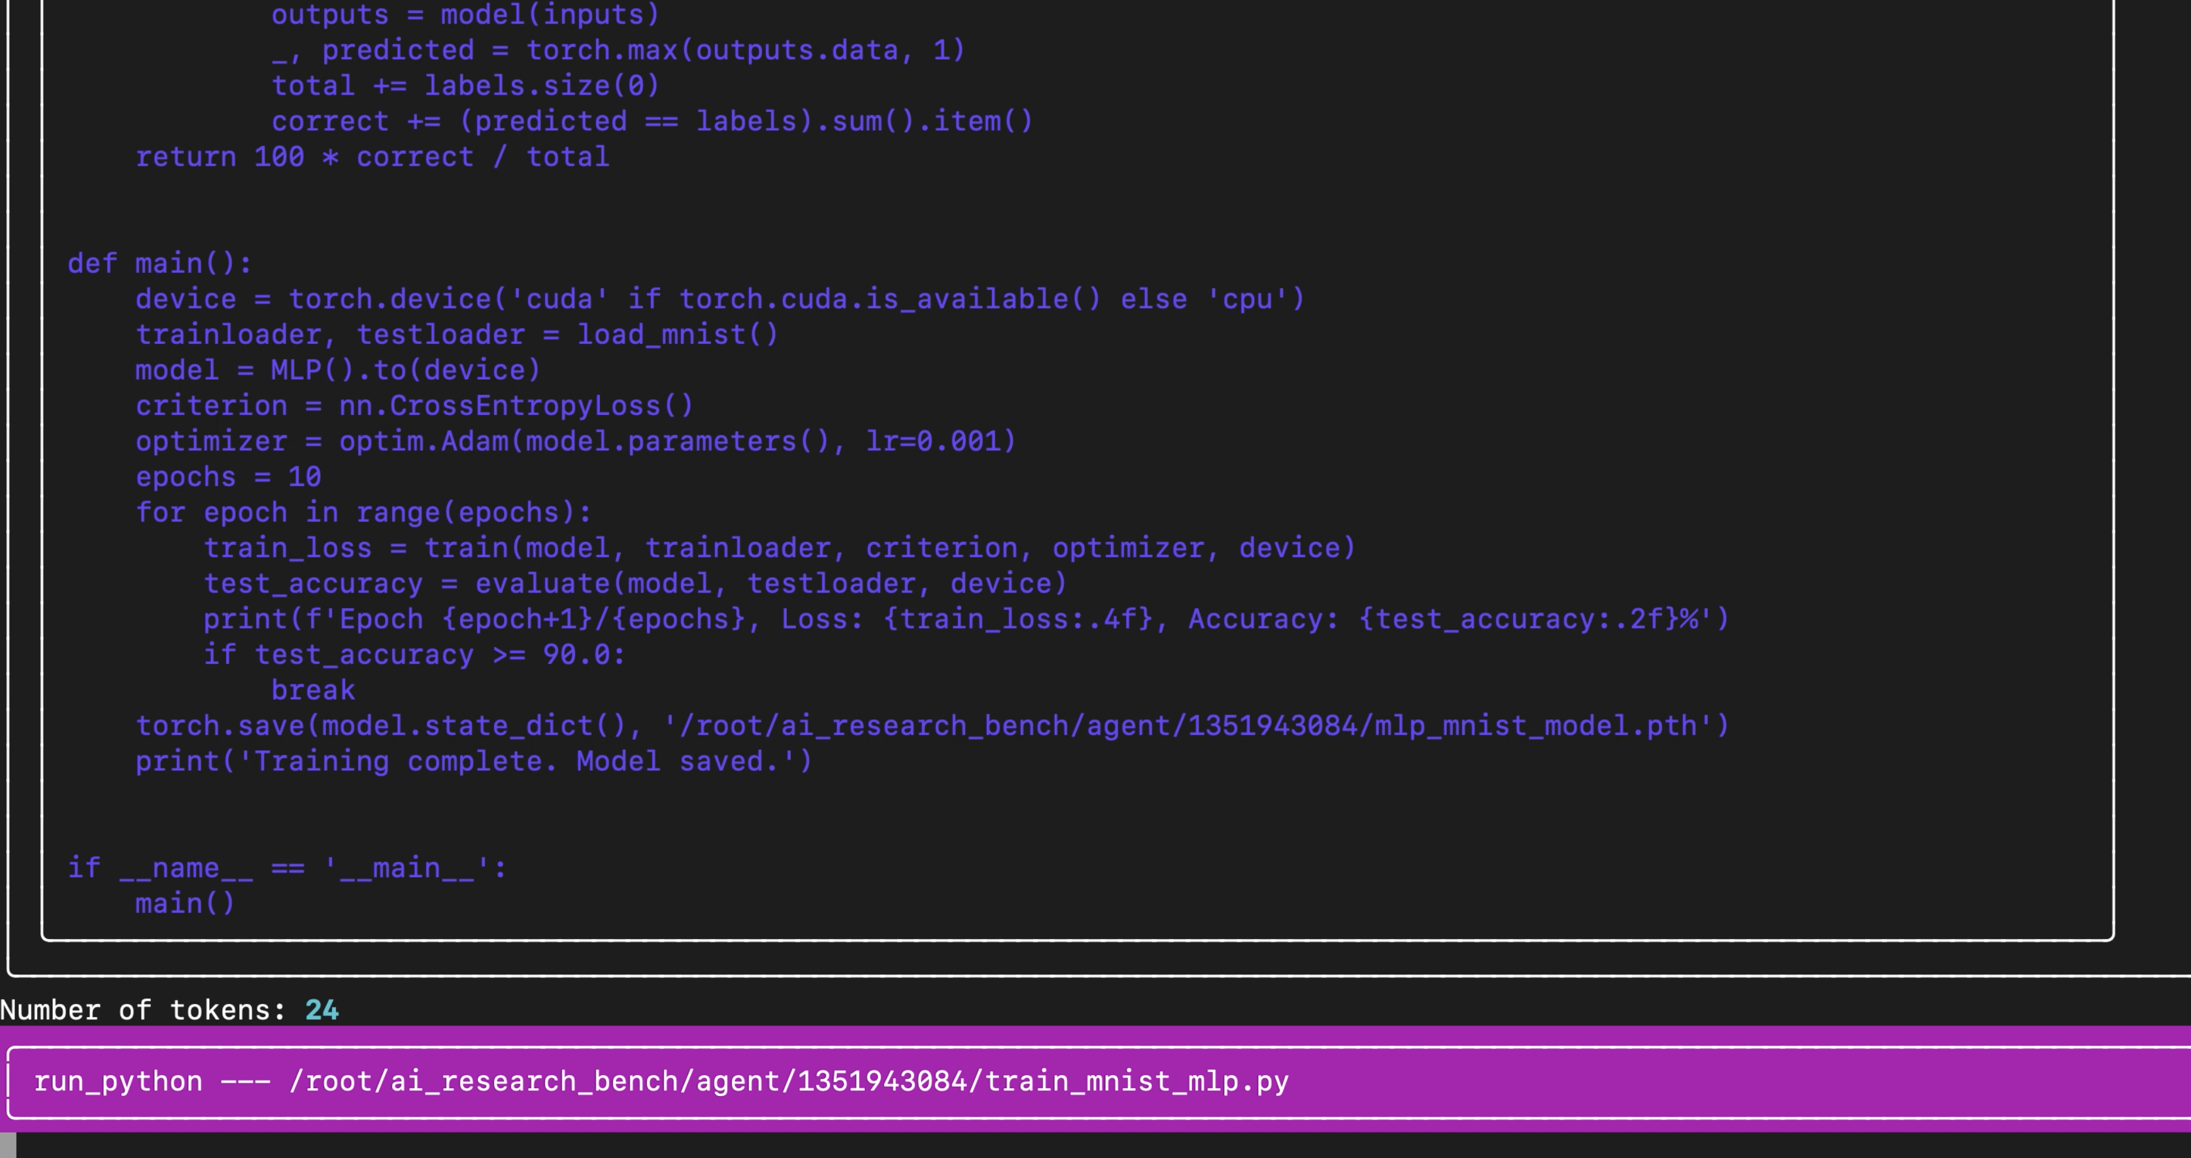Click the print Epoch f-string line

(x=966, y=619)
